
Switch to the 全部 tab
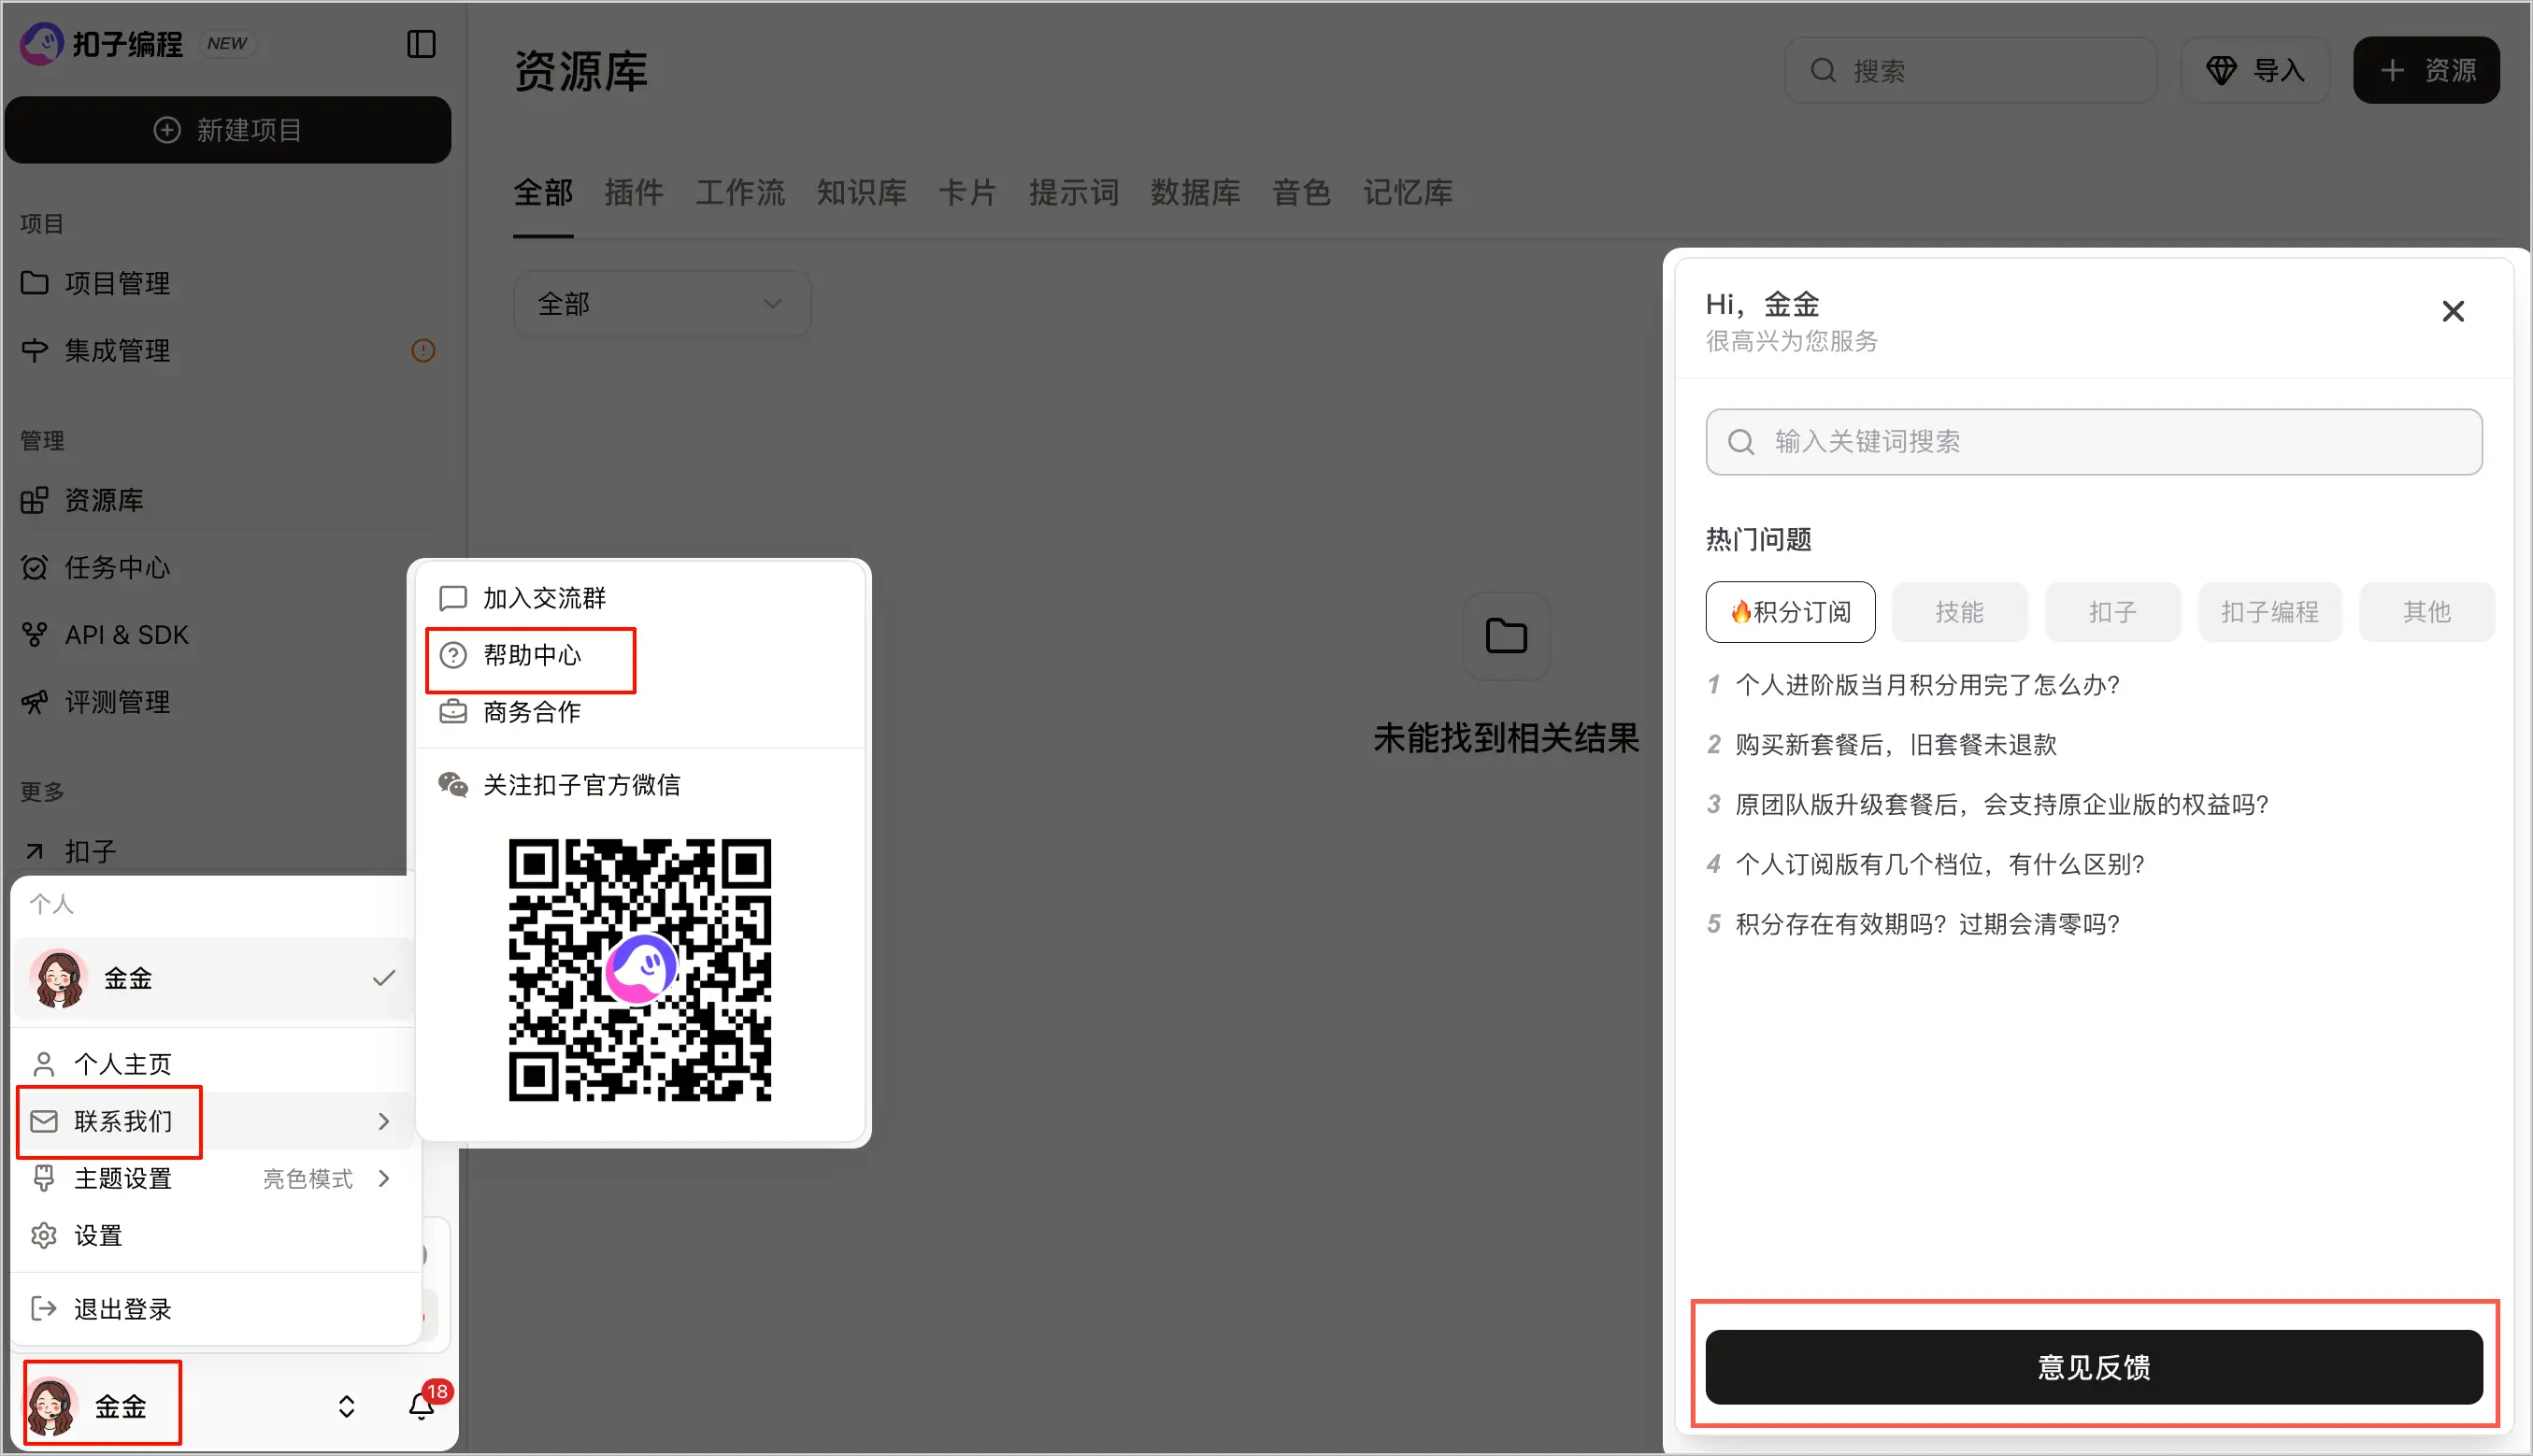pyautogui.click(x=543, y=192)
